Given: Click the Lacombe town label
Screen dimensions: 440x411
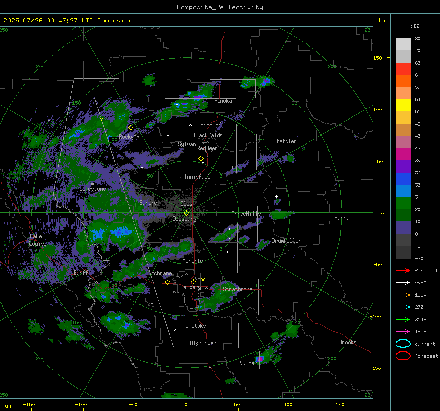Looking at the screenshot, I should pos(211,123).
